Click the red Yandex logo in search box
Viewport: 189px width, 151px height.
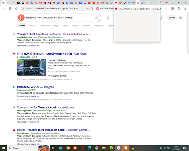click(21, 18)
